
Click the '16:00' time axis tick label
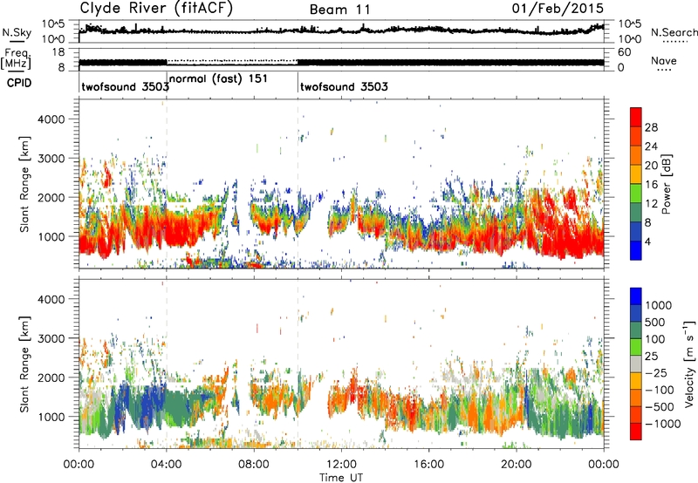(x=428, y=465)
